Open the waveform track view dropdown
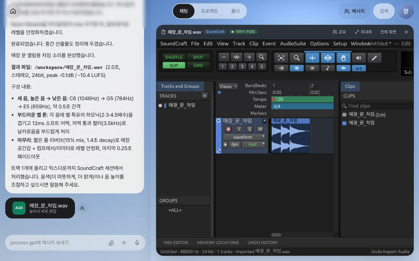This screenshot has width=419, height=261. [244, 137]
